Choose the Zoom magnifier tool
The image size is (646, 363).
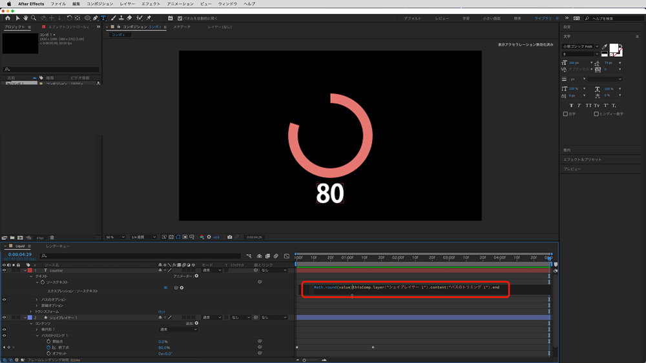pyautogui.click(x=34, y=18)
